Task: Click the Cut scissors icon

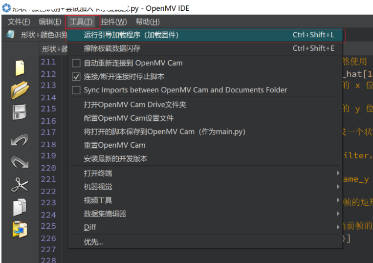Action: 20,184
